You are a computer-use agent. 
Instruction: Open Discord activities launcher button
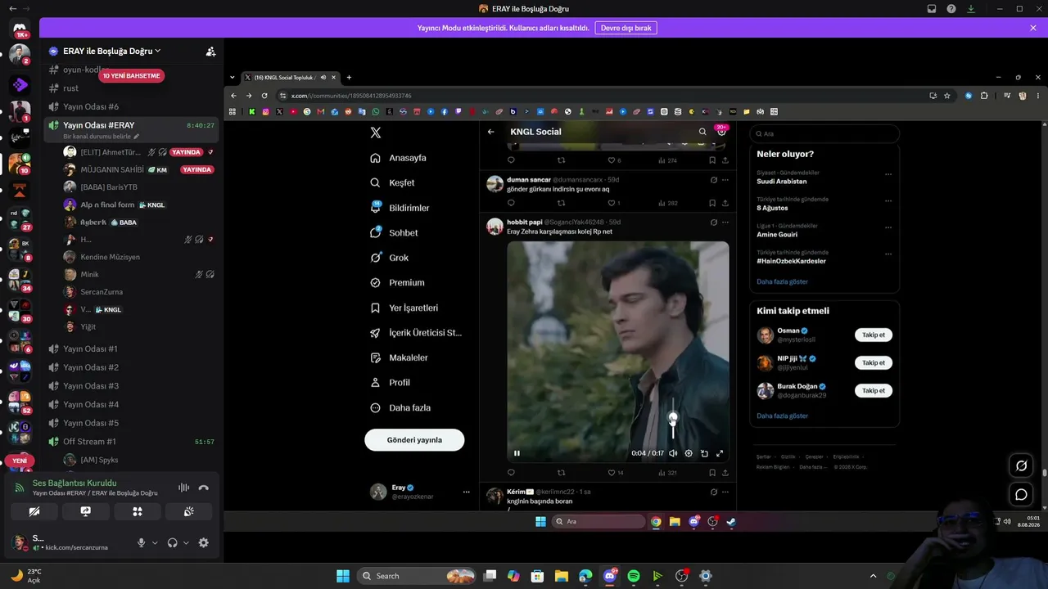[x=138, y=511]
